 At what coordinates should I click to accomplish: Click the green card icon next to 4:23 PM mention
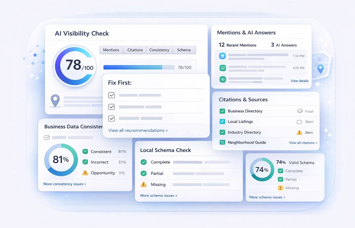222,68
